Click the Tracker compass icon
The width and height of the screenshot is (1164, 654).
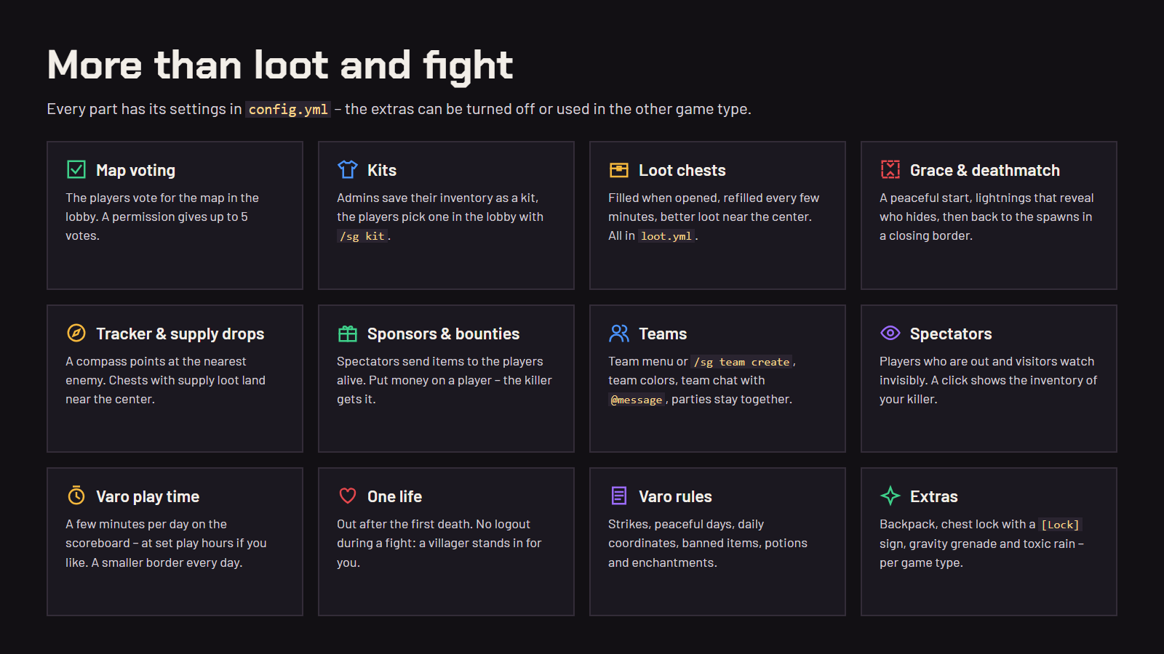[76, 333]
